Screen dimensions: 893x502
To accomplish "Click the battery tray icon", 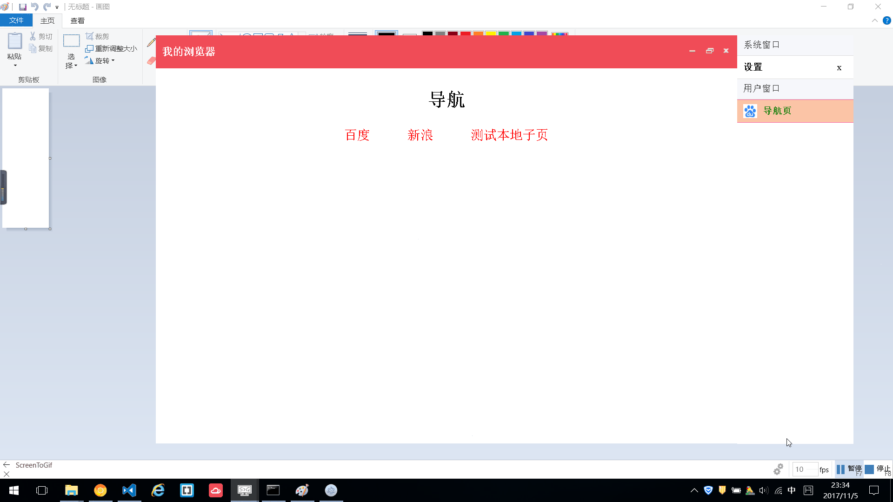I will click(736, 490).
